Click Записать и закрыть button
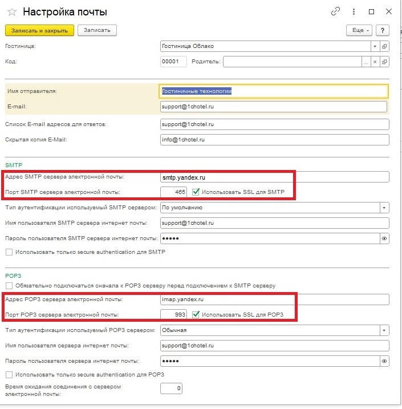Viewport: 402px width, 409px height. (39, 30)
